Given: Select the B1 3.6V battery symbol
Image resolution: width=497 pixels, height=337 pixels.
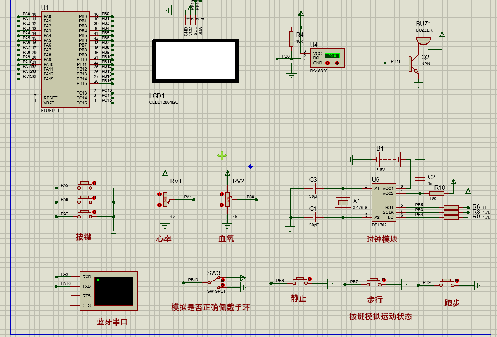Looking at the screenshot, I should click(388, 159).
